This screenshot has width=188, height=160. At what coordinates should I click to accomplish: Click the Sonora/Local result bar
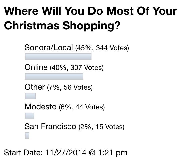[58, 57]
